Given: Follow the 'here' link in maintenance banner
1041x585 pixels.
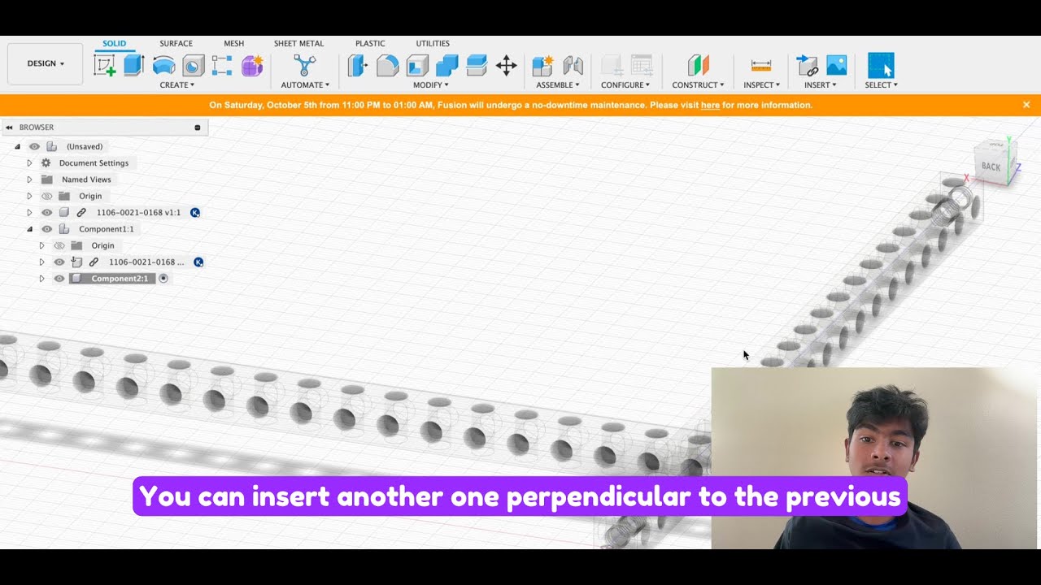Looking at the screenshot, I should click(710, 105).
